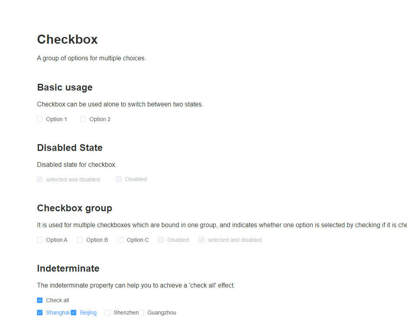Check the Option 1 checkbox
Viewport: 407px width, 332px height.
40,119
